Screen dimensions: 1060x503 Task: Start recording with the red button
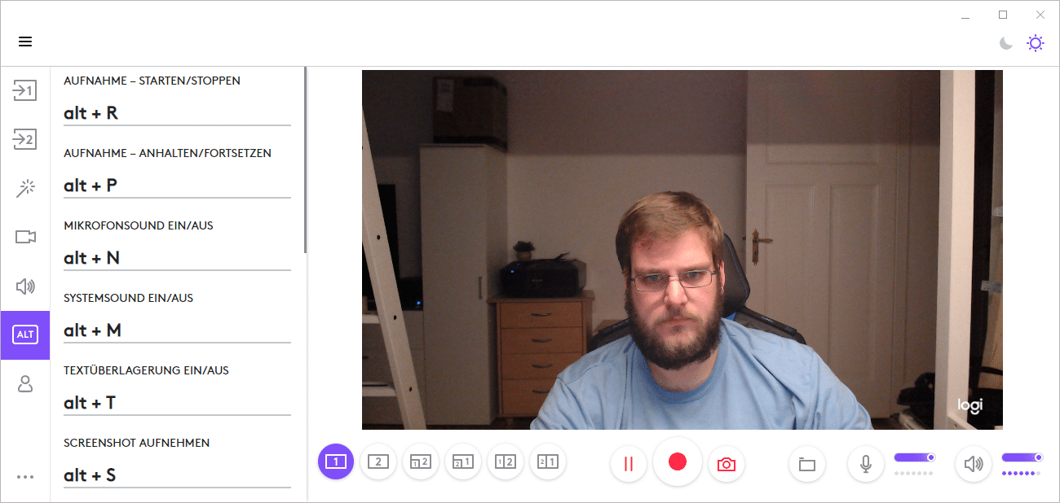pyautogui.click(x=678, y=461)
